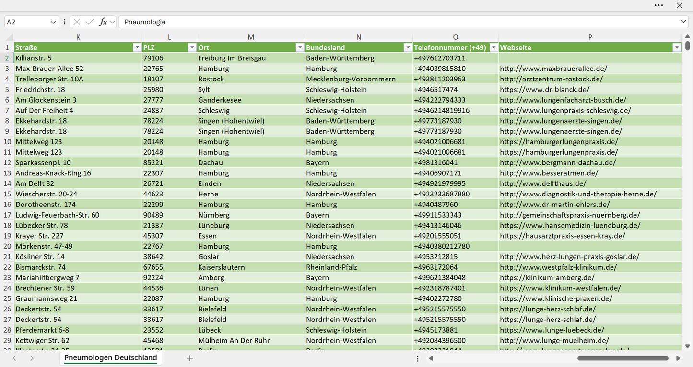Go to previous sheet with left arrow
This screenshot has height=367, width=693.
click(x=14, y=358)
